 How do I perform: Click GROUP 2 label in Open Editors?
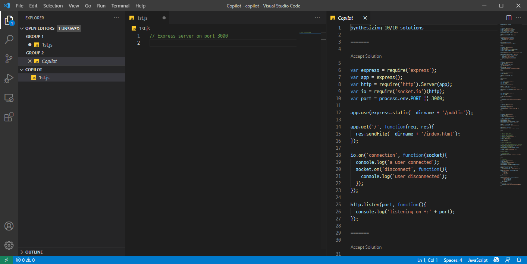(35, 53)
